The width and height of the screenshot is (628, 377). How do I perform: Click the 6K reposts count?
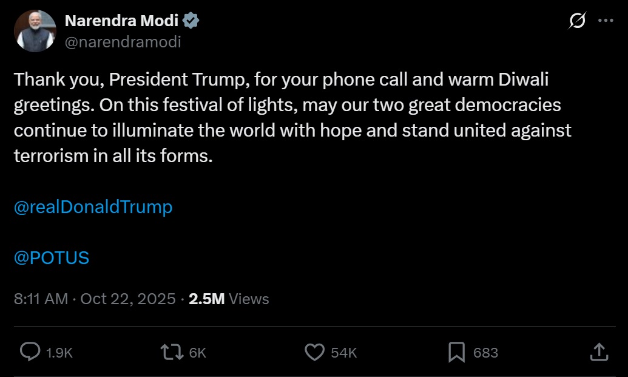pyautogui.click(x=198, y=353)
